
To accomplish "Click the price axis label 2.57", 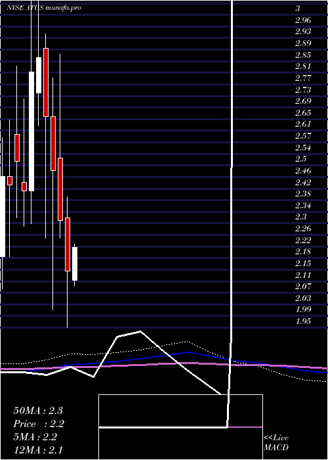I will point(303,136).
